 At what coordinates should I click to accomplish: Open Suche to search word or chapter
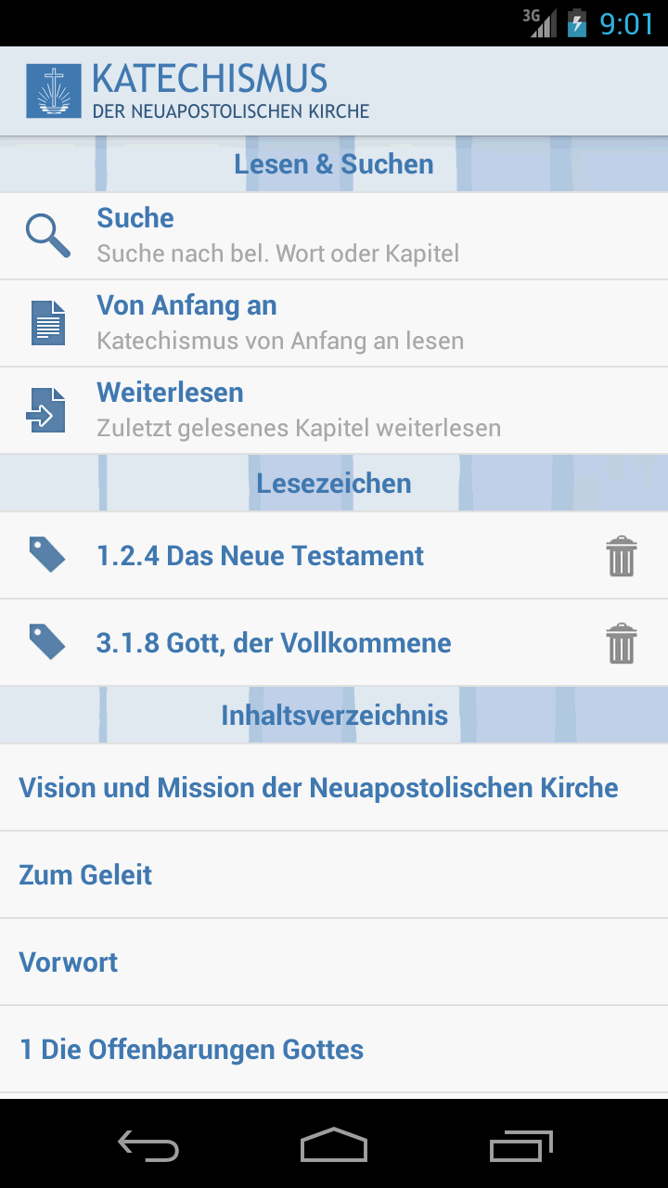pyautogui.click(x=278, y=236)
